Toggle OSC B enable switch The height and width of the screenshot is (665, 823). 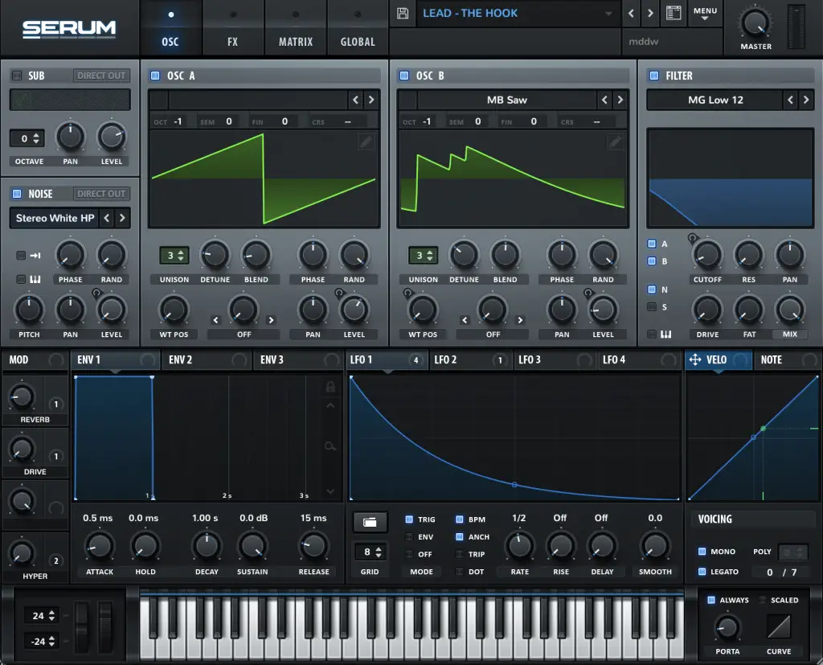(x=404, y=76)
